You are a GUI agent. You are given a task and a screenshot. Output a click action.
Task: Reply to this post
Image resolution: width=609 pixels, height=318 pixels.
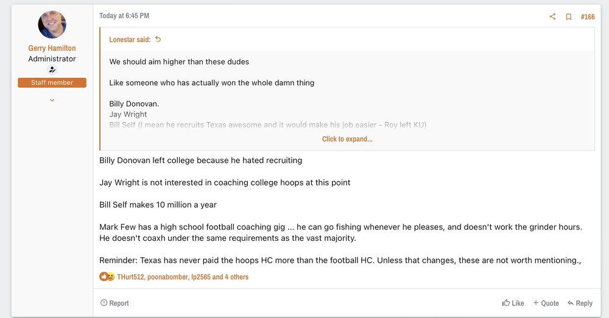point(580,303)
